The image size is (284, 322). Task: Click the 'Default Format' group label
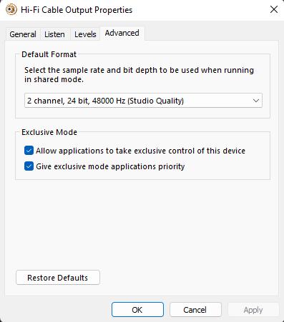tap(49, 54)
